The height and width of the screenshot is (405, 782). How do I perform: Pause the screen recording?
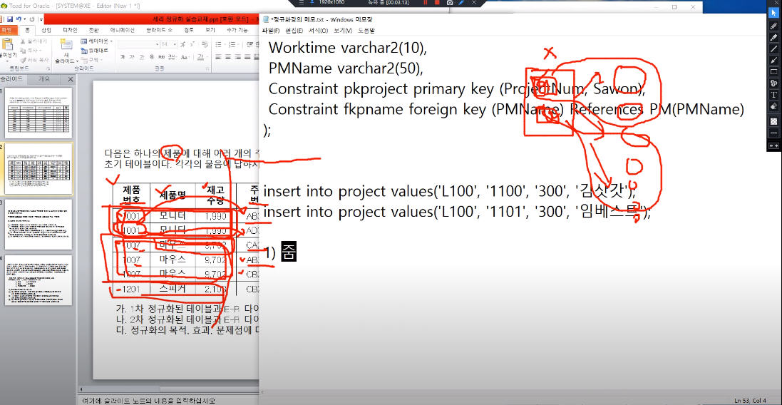[x=426, y=2]
